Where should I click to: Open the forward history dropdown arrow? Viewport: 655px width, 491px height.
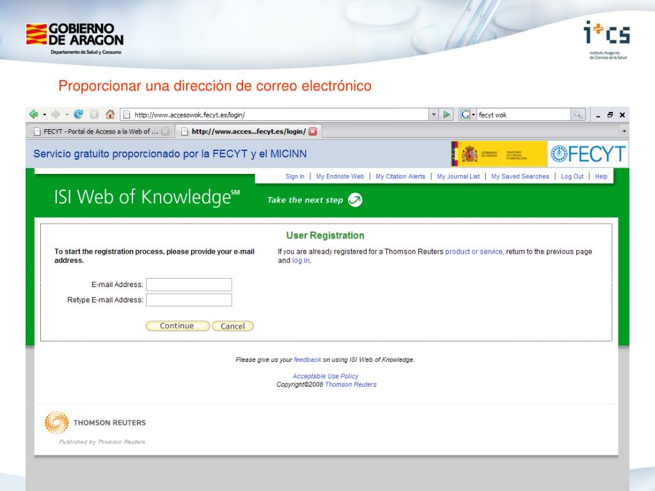(x=67, y=114)
